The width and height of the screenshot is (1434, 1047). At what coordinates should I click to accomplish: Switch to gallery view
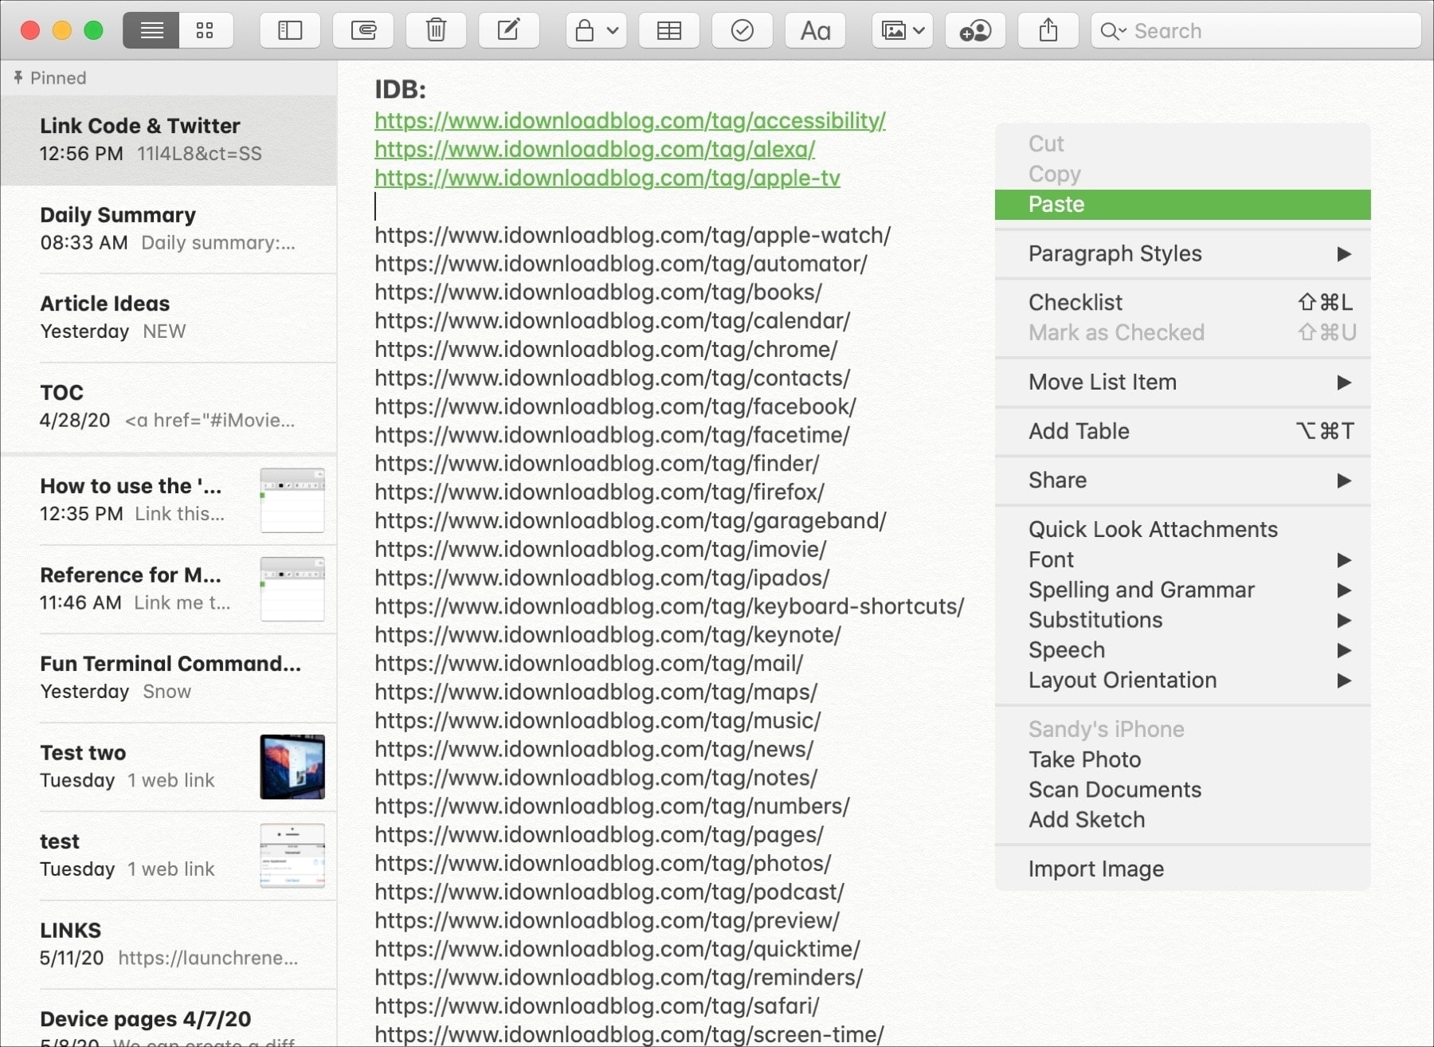(206, 31)
